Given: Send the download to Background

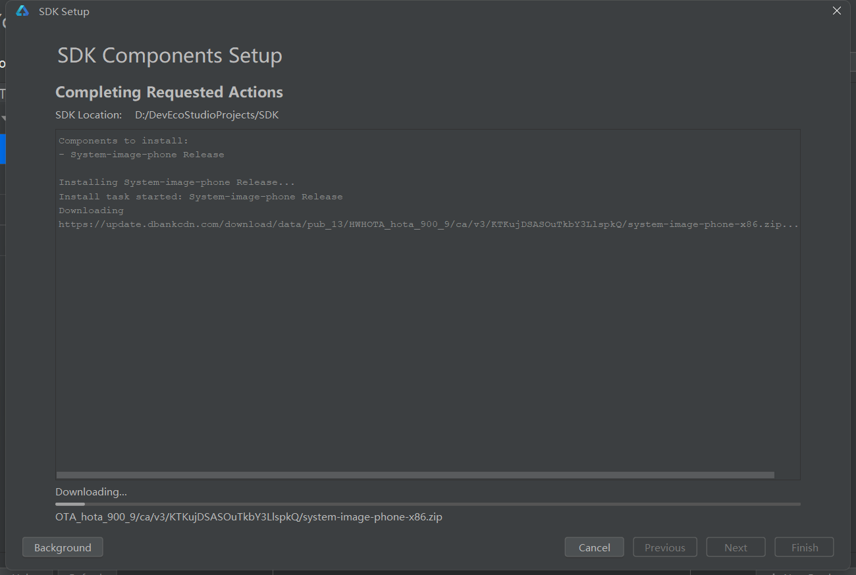Looking at the screenshot, I should [63, 547].
